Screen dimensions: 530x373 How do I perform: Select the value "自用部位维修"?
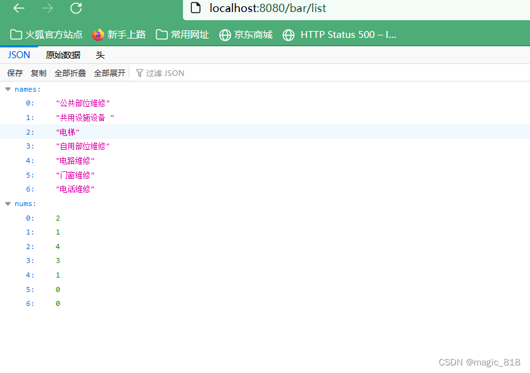point(83,146)
